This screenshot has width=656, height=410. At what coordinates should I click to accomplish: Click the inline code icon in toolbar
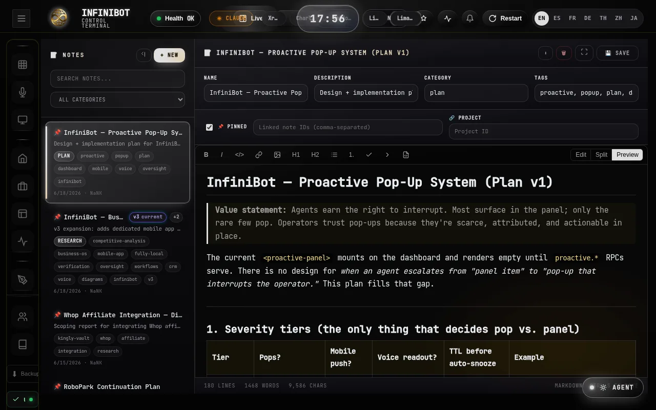(x=239, y=155)
